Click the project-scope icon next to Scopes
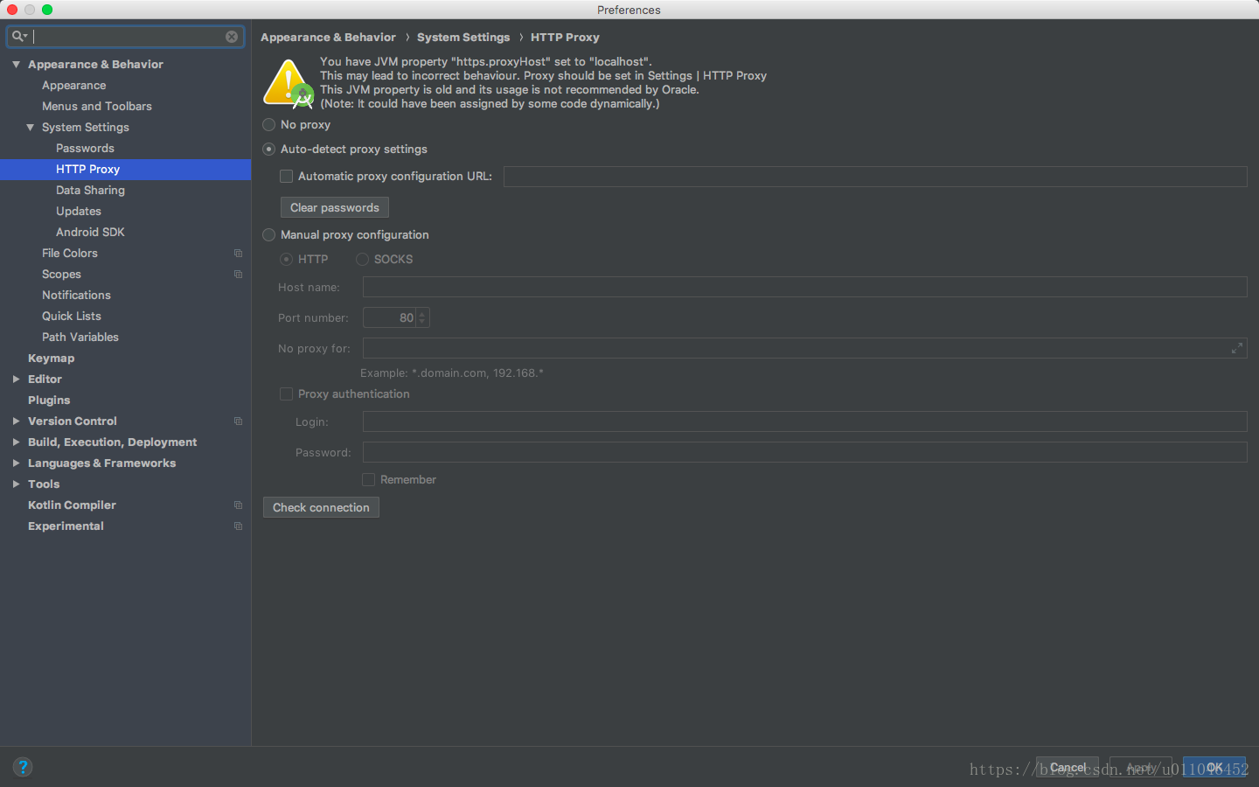The image size is (1259, 787). click(238, 274)
